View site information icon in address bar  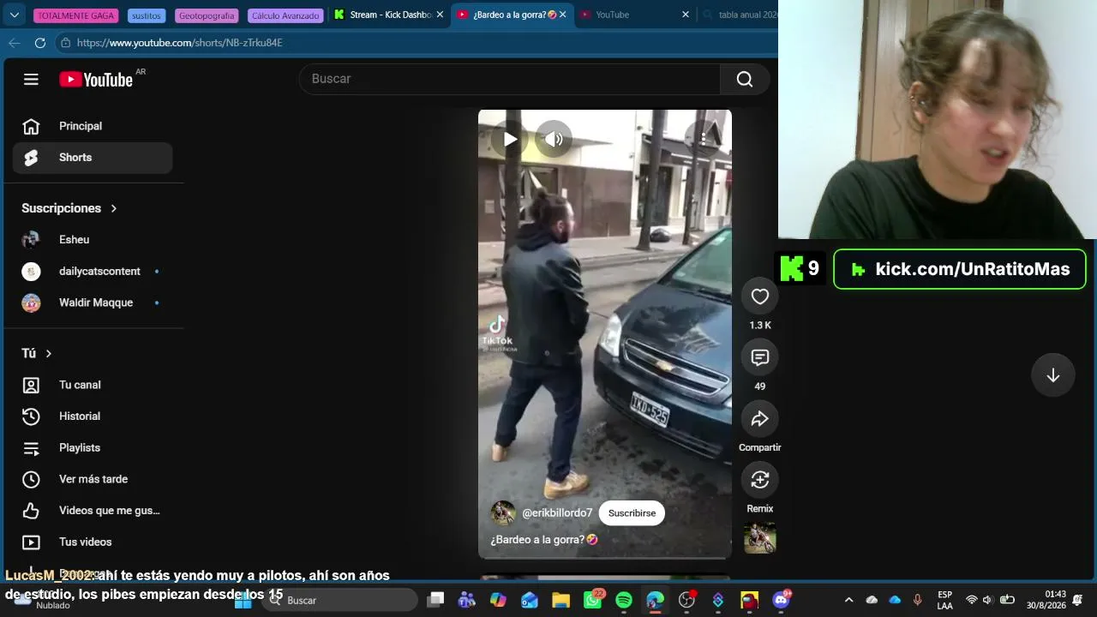click(65, 43)
